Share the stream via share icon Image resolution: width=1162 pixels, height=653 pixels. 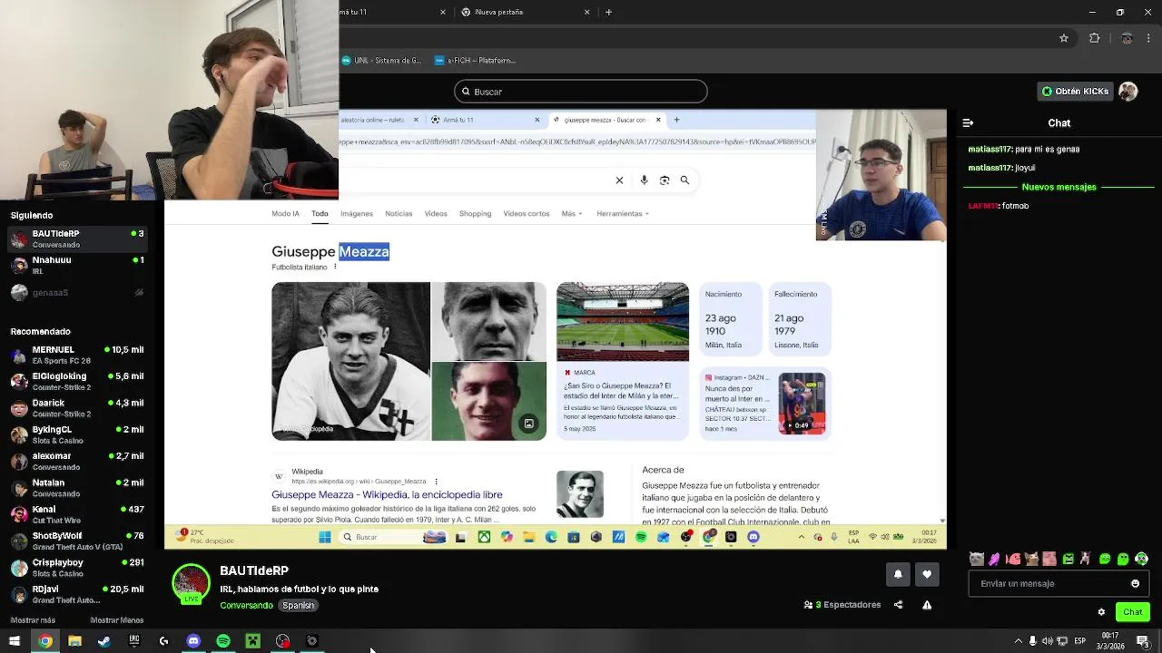click(898, 605)
